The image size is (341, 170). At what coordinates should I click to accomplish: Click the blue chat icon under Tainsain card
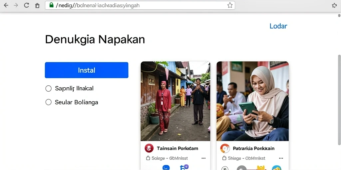pyautogui.click(x=166, y=167)
